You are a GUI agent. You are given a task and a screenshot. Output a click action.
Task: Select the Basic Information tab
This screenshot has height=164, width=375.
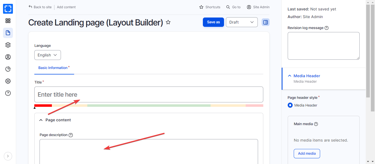pyautogui.click(x=53, y=68)
